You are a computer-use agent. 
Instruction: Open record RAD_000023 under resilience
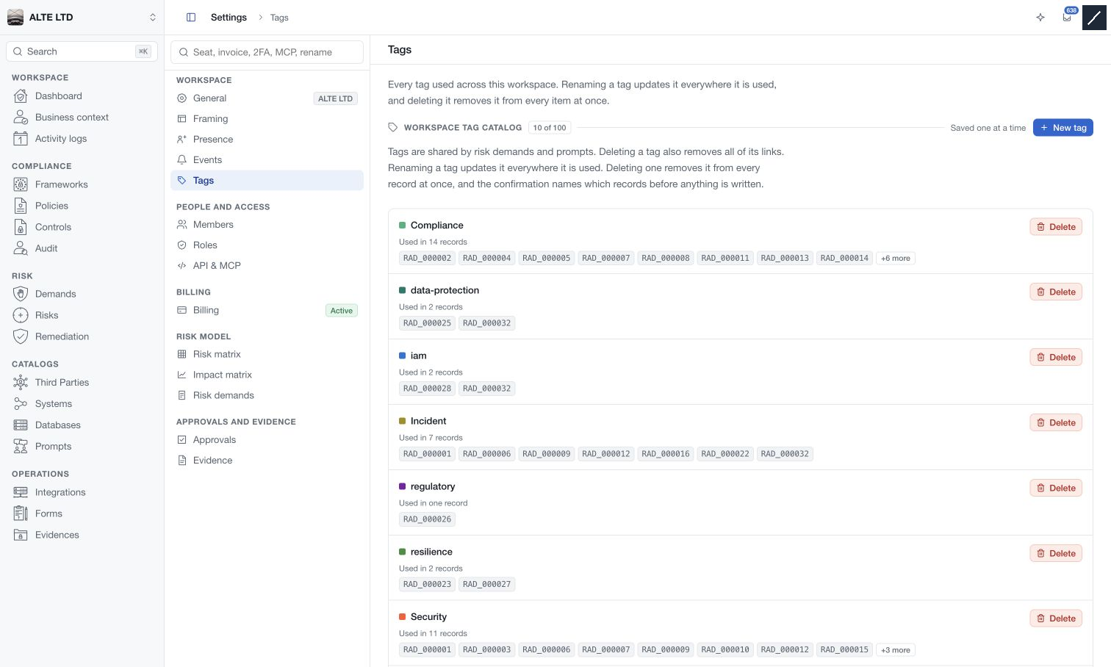tap(427, 585)
